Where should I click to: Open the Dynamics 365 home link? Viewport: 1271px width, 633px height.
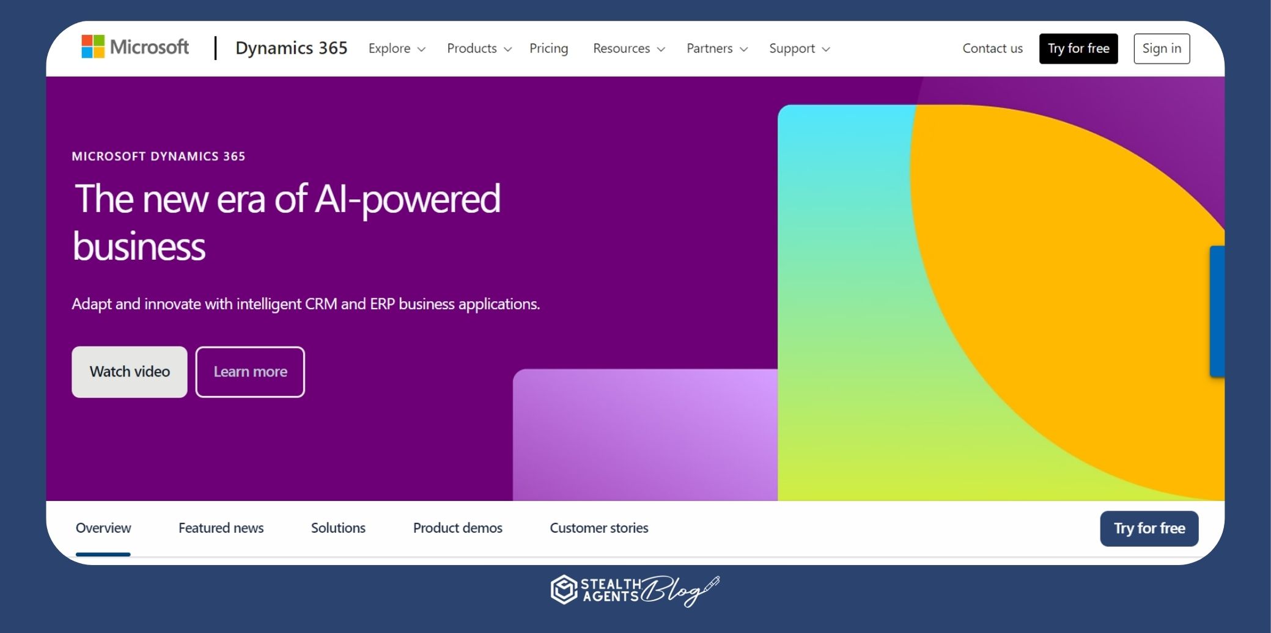[x=291, y=48]
